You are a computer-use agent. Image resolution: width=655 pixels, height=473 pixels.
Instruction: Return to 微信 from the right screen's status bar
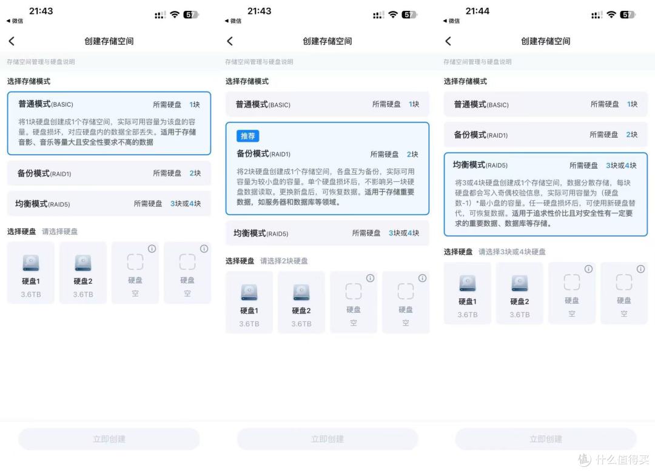[451, 21]
